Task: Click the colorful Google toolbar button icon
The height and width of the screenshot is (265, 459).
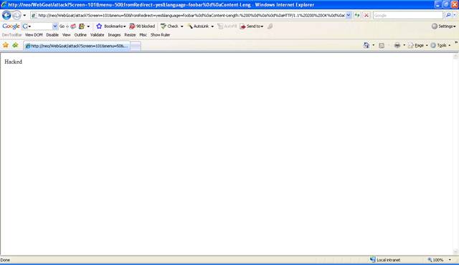Action: (82, 26)
